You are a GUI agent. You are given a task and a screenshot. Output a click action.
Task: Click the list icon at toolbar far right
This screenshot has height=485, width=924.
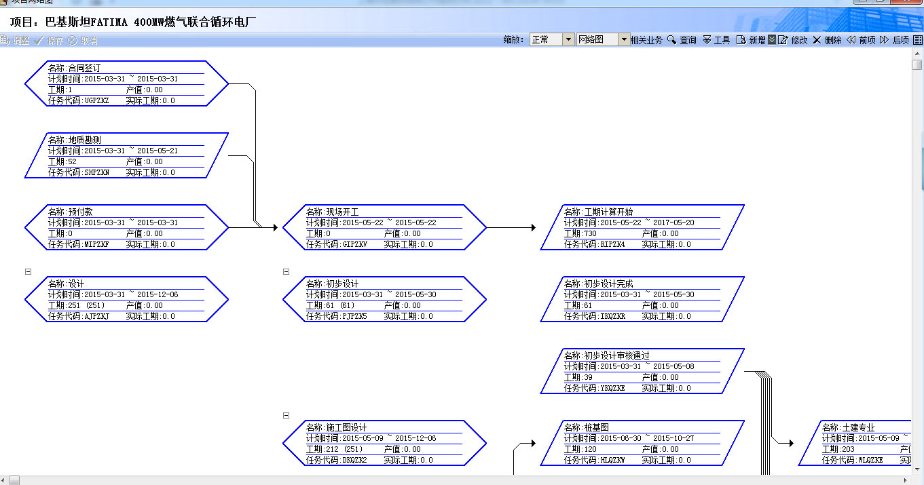click(918, 40)
